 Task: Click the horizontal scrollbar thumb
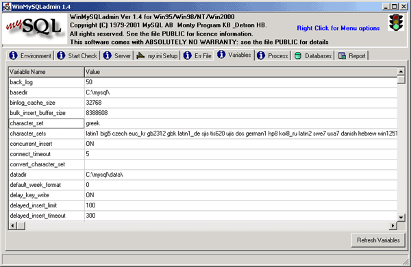(x=21, y=225)
